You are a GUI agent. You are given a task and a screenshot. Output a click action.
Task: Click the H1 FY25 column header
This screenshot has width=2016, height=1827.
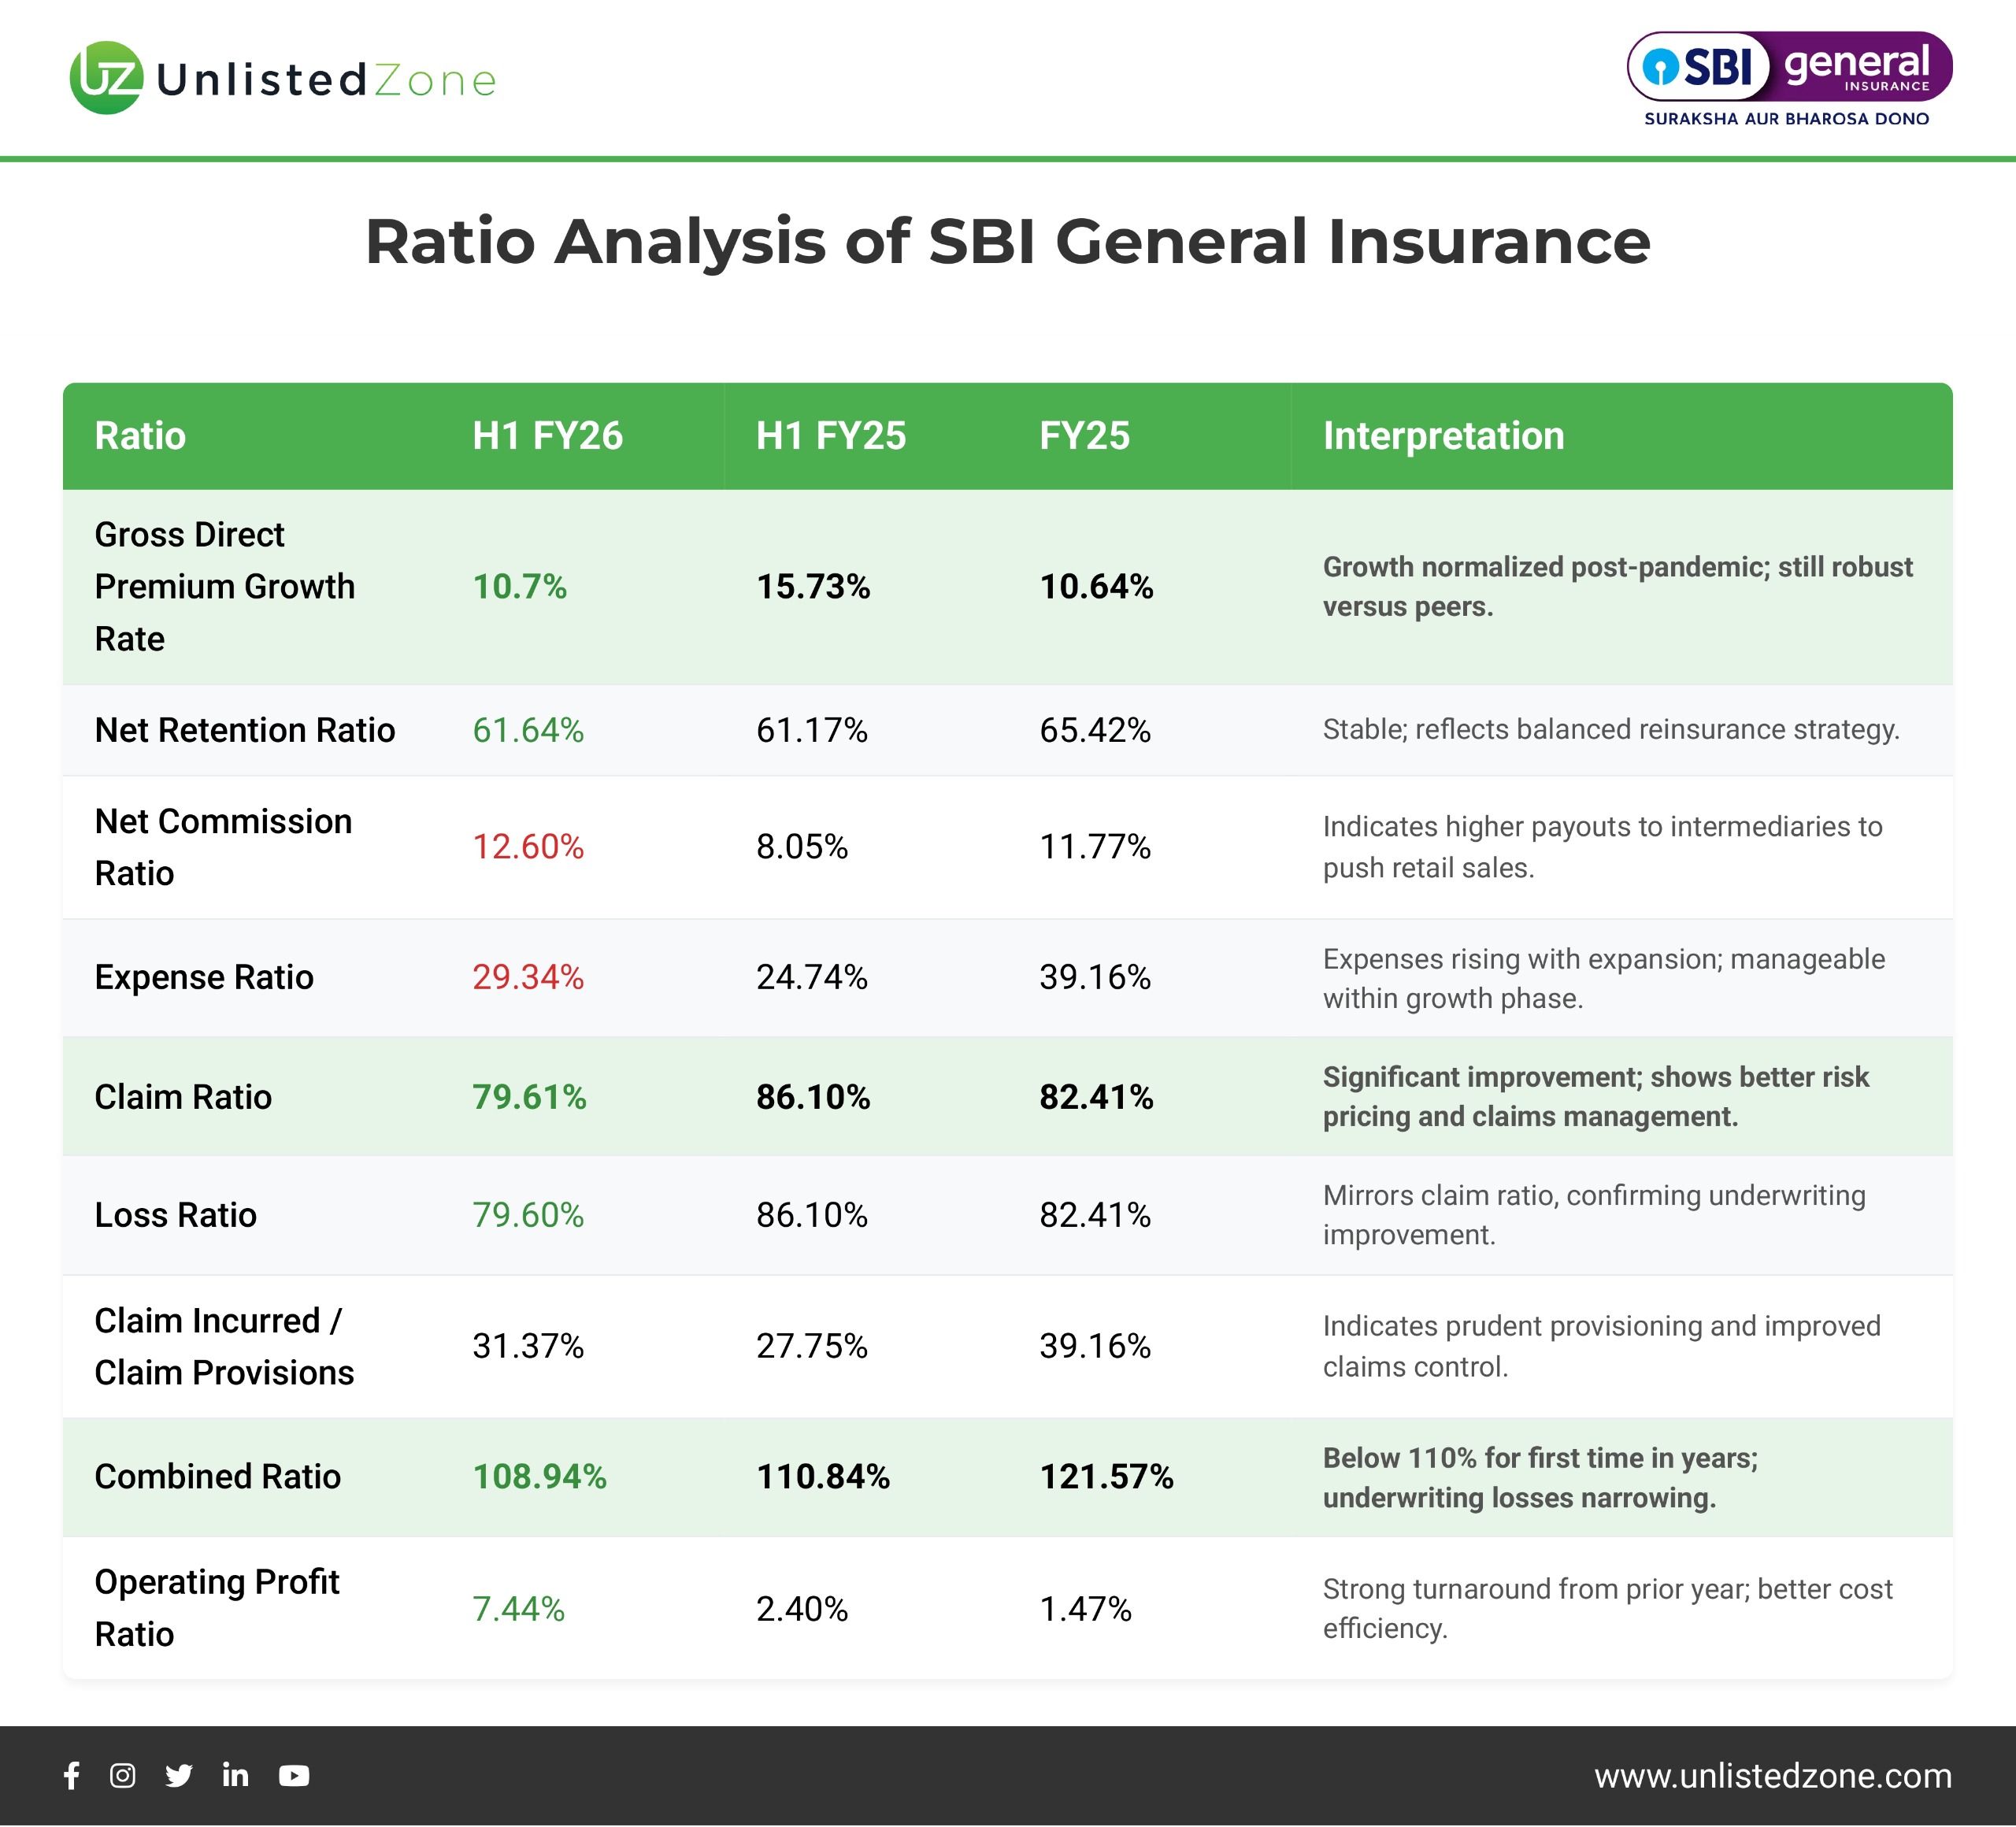click(830, 436)
